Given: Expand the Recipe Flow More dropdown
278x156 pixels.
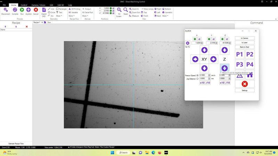Looking at the screenshot, I should coord(72,16).
